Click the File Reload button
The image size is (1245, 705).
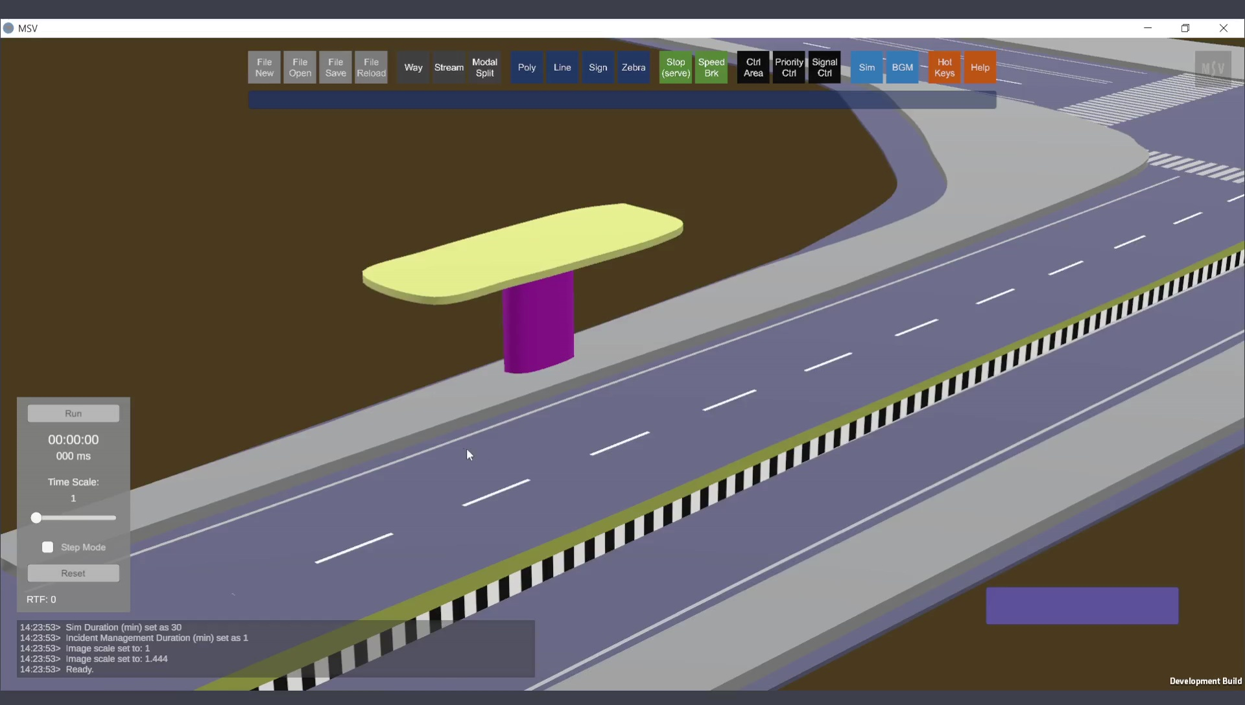coord(371,67)
